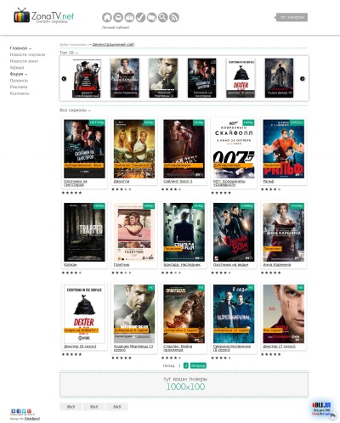Show next items in Top 10 carousel
Screen dimensions: 340x423
pyautogui.click(x=303, y=79)
